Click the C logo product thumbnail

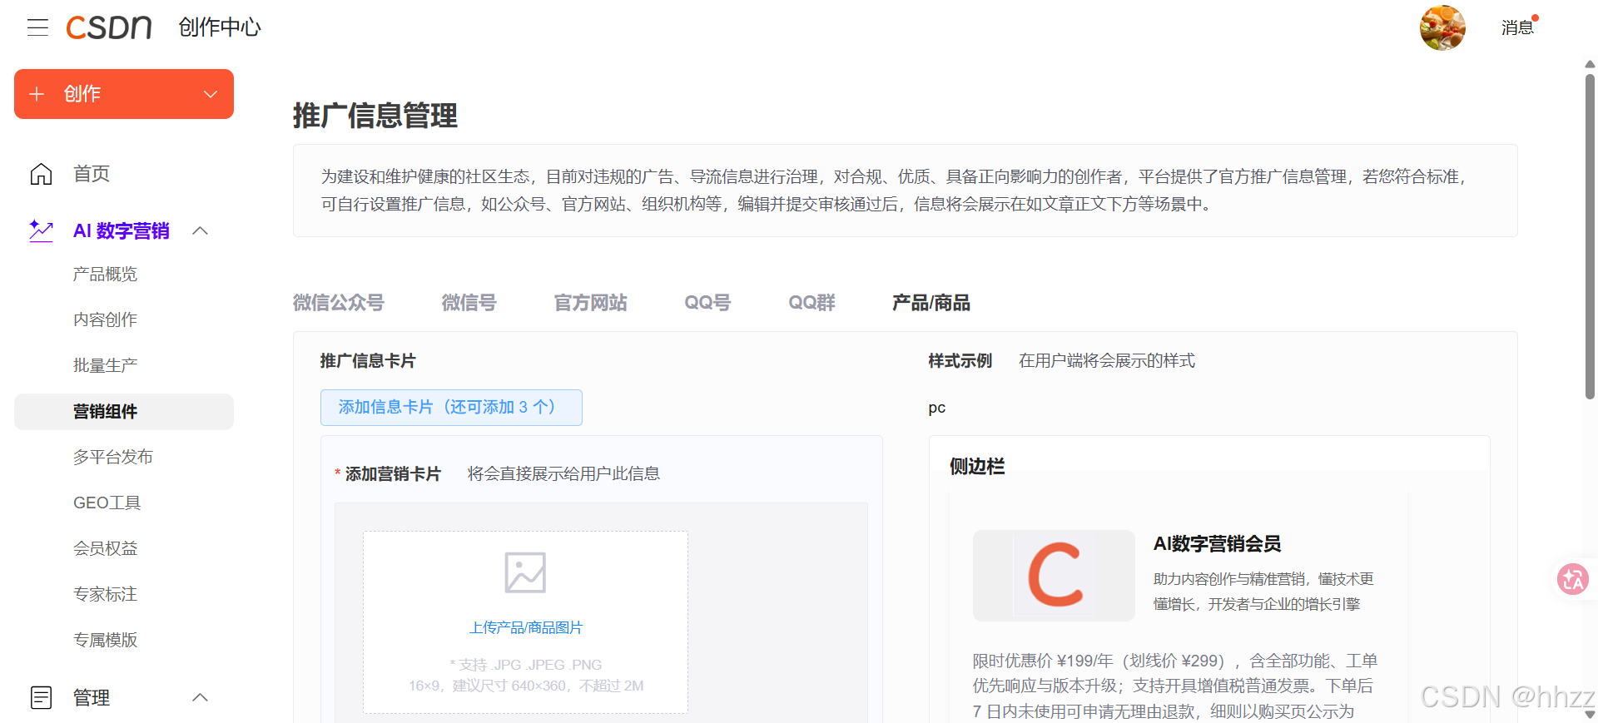[1054, 576]
